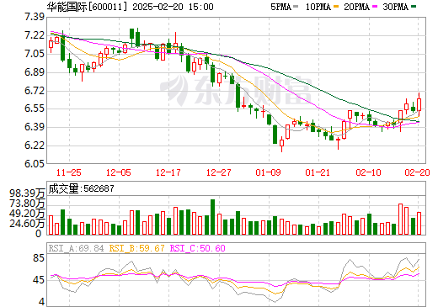Click the RSI_A:69.84 indicator label
This screenshot has width=438, height=307.
click(x=76, y=248)
